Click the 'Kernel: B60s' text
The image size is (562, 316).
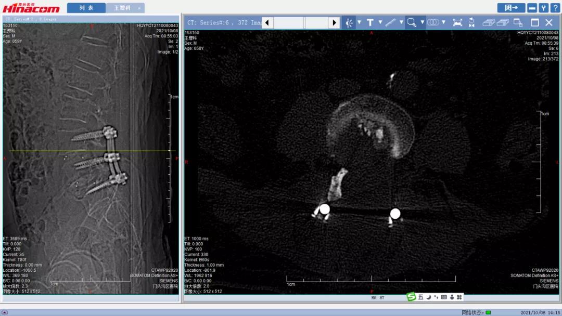click(x=197, y=260)
